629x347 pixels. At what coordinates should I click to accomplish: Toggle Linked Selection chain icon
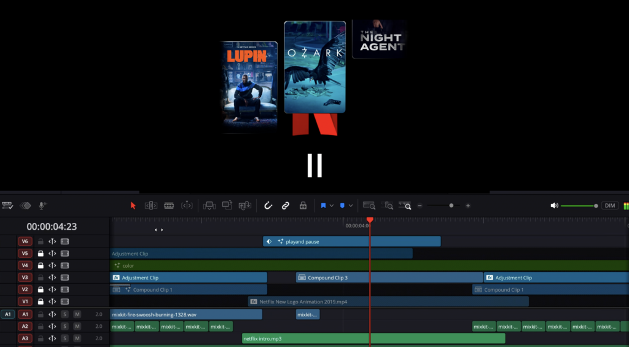(285, 206)
